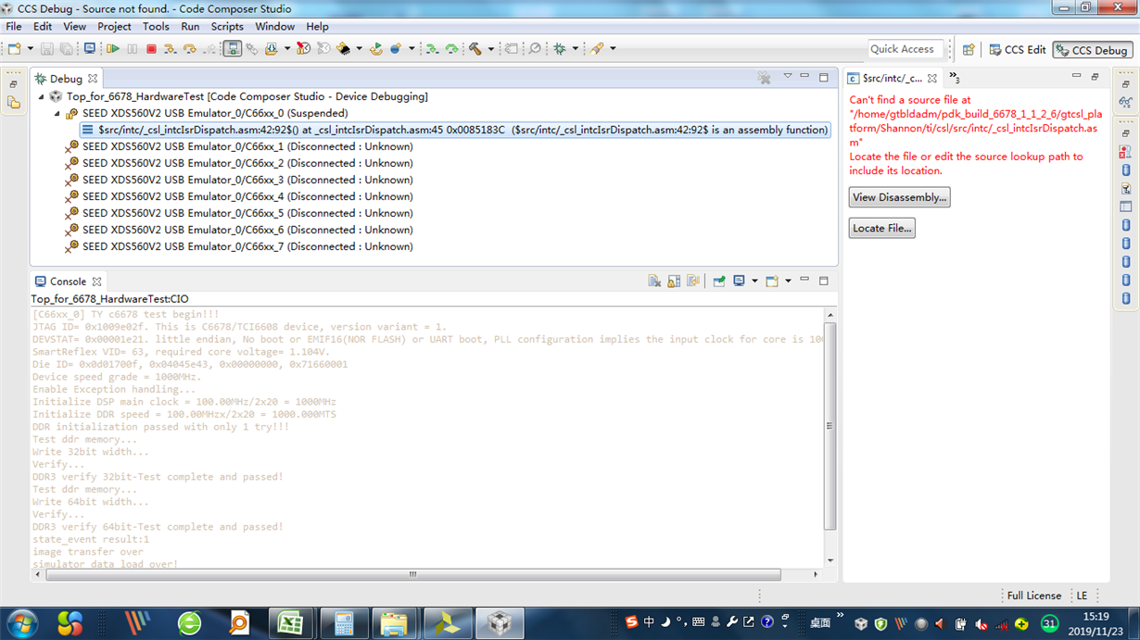Click the Debug bug toolbar icon

pyautogui.click(x=560, y=48)
